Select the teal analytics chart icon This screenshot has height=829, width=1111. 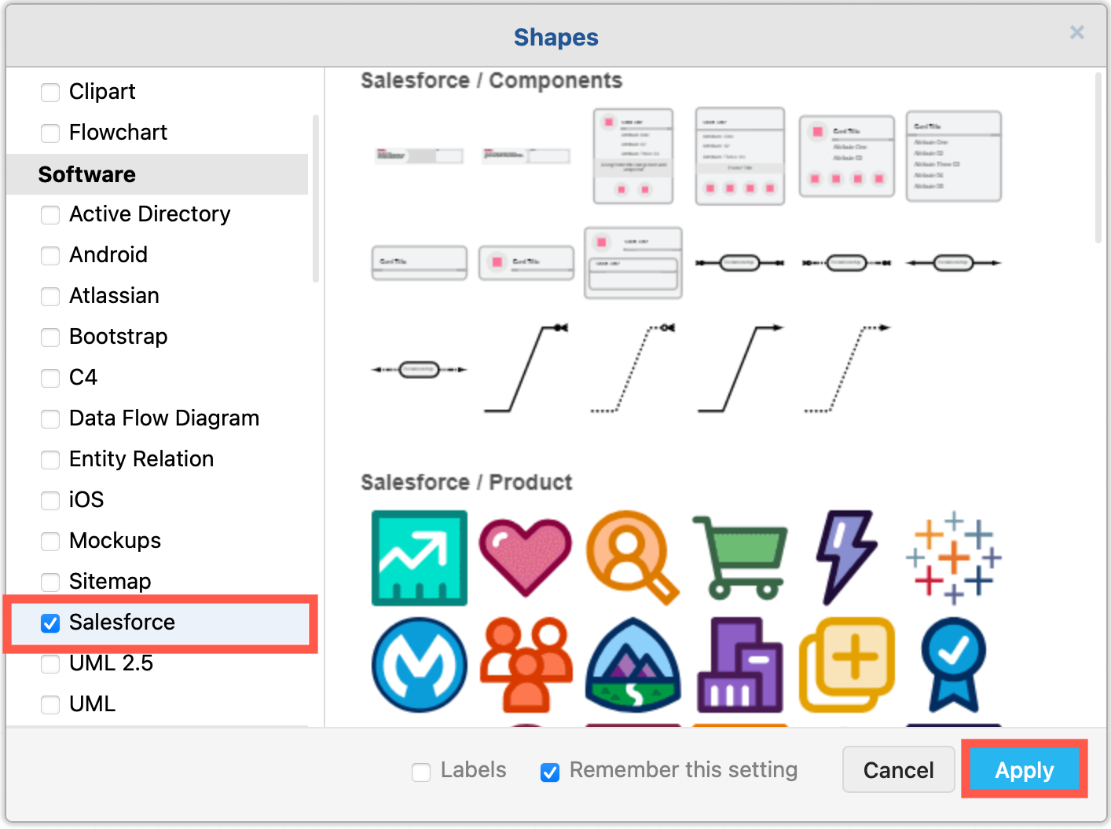[x=419, y=558]
